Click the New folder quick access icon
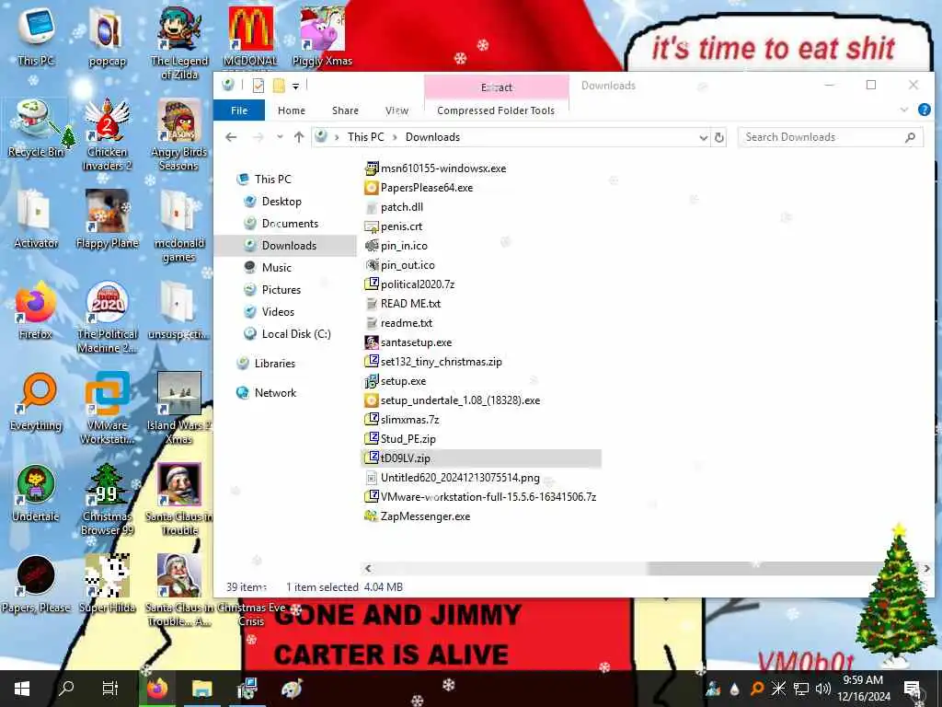 pyautogui.click(x=279, y=86)
